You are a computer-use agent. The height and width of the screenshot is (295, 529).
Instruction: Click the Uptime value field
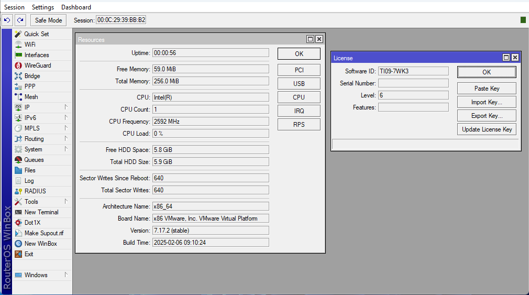point(211,52)
